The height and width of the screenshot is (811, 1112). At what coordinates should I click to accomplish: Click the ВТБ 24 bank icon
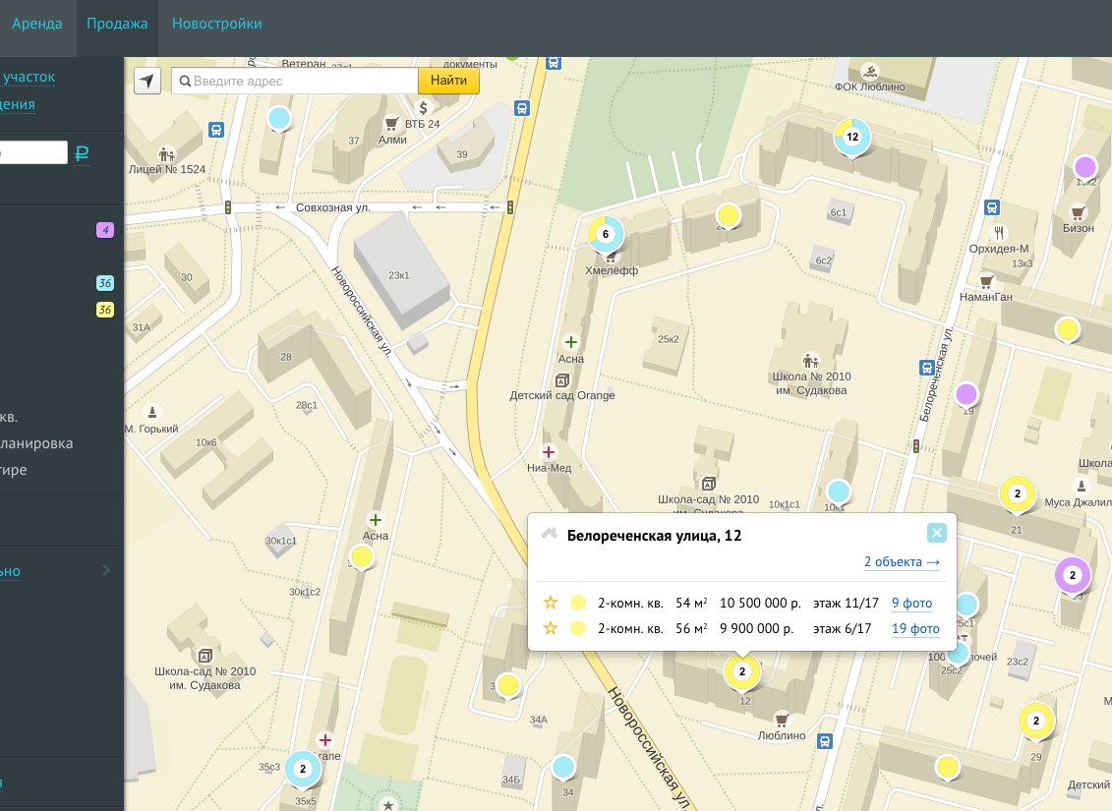[424, 107]
